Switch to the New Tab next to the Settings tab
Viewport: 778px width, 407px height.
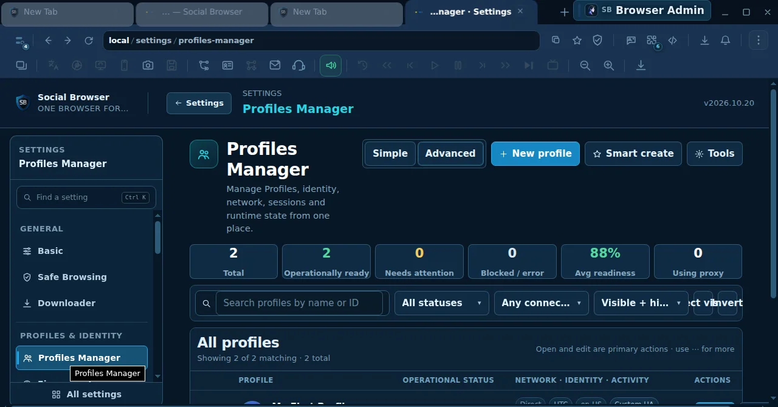[337, 13]
